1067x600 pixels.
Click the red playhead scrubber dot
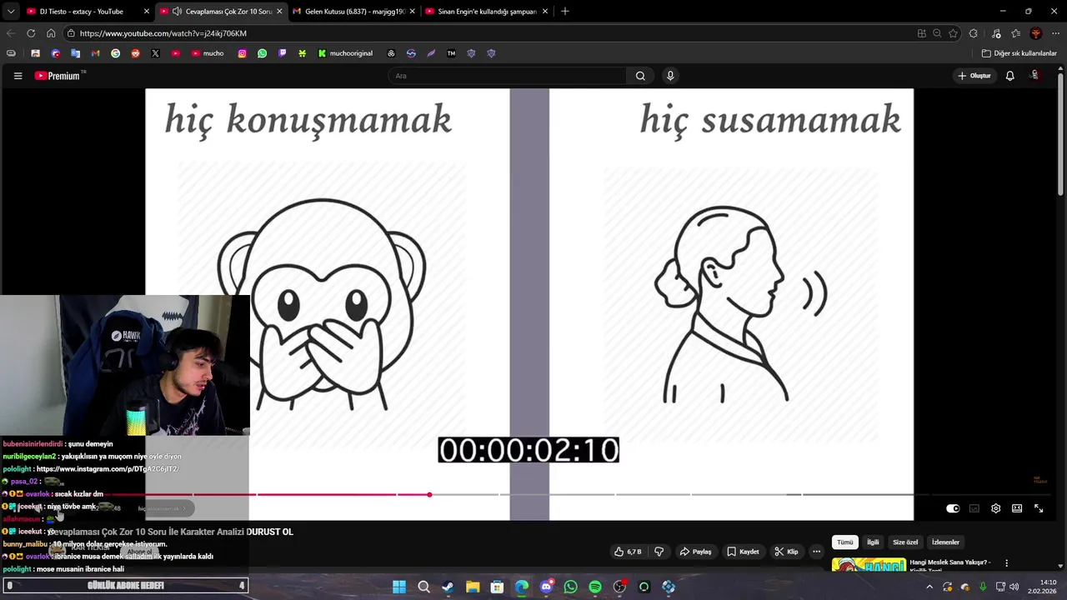coord(429,495)
